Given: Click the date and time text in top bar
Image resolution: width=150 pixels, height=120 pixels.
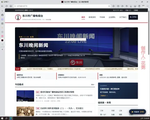Looking at the screenshot, I should pos(24,10).
